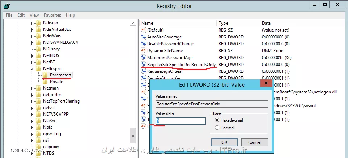Screen dimensions: 348x158
Task: Click the Registry Editor app icon in title bar
Action: pos(6,5)
